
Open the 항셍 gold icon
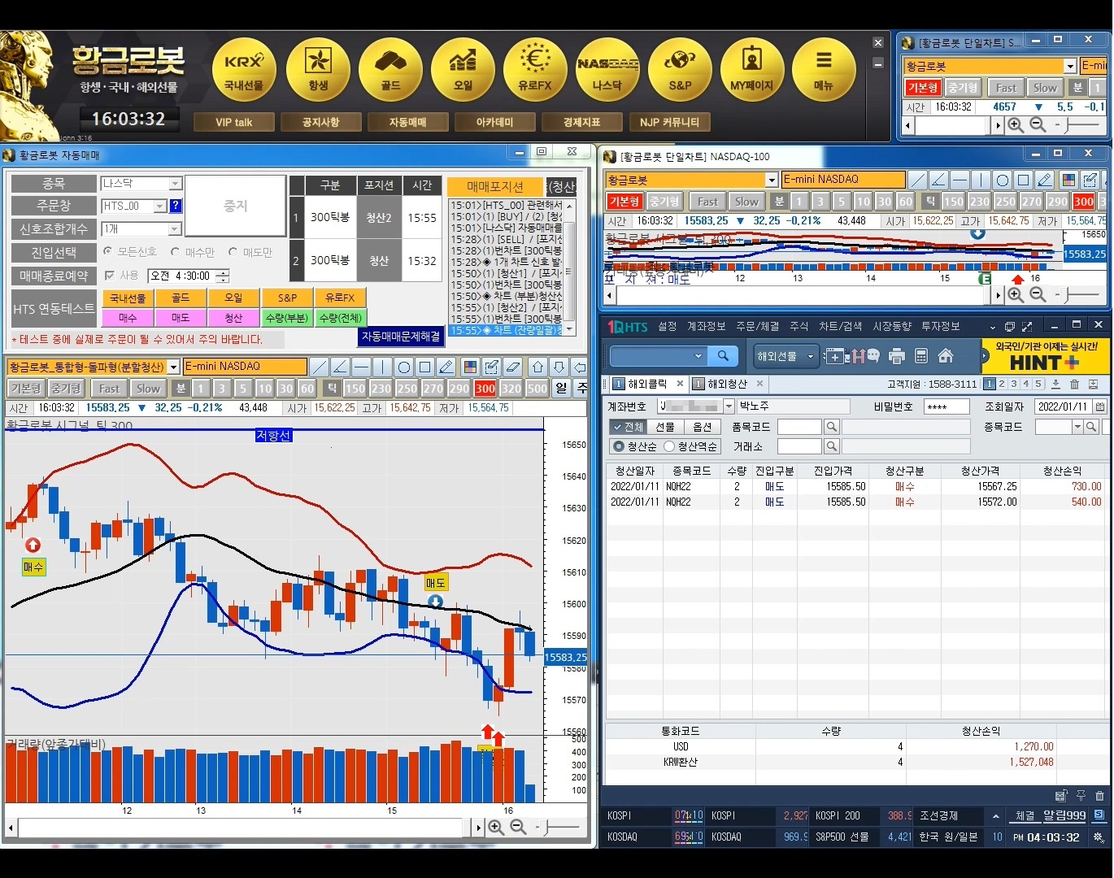pyautogui.click(x=318, y=70)
